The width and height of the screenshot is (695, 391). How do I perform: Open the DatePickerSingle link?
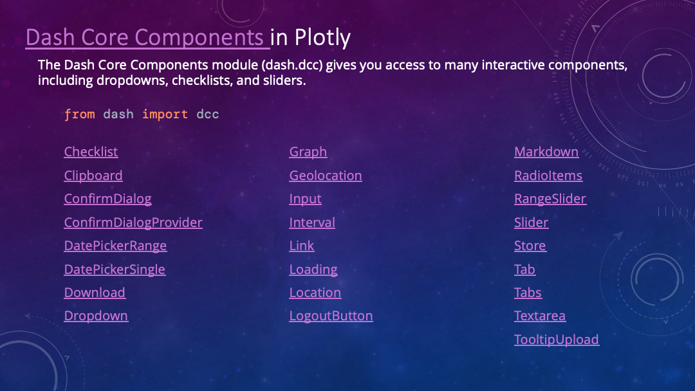pos(115,269)
